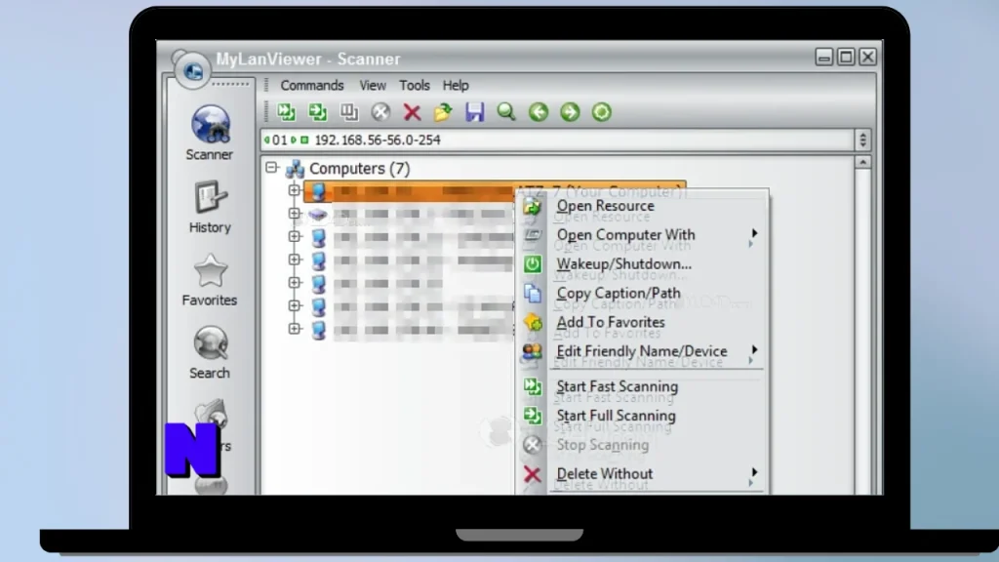Collapse the Computers (7) tree node
The width and height of the screenshot is (999, 562).
(x=272, y=168)
